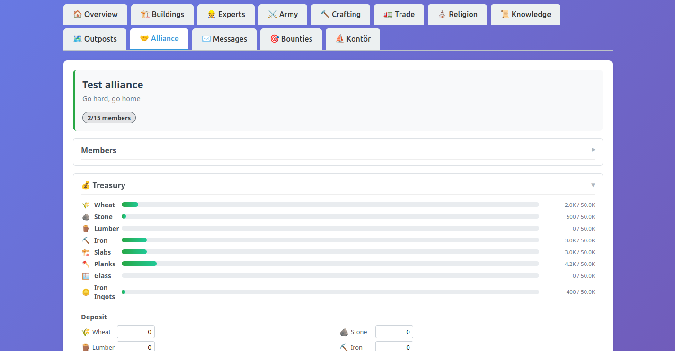Image resolution: width=675 pixels, height=351 pixels.
Task: Select the Crafting tab
Action: point(340,14)
